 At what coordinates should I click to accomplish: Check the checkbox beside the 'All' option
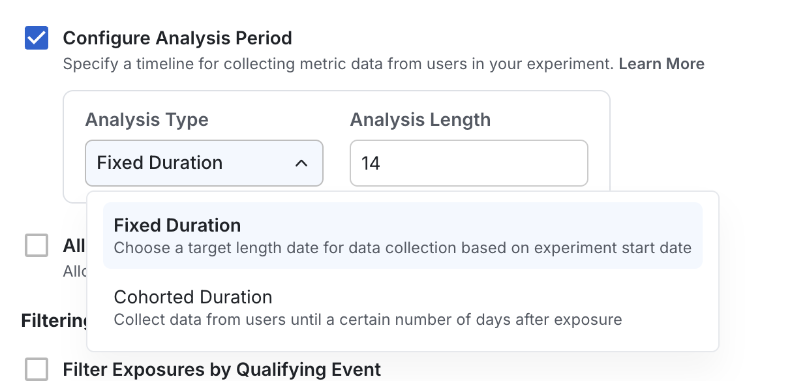click(36, 245)
